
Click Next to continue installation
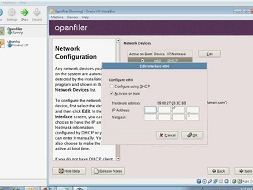pyautogui.click(x=244, y=171)
